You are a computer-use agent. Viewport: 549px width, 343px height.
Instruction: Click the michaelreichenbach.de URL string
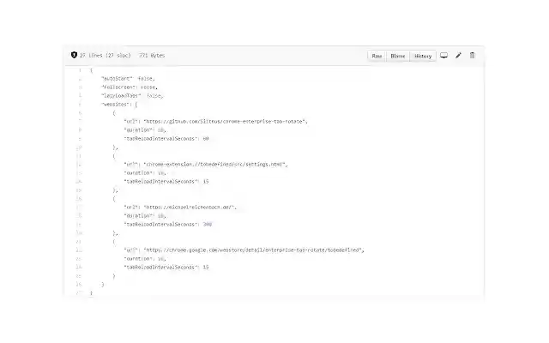(x=190, y=208)
